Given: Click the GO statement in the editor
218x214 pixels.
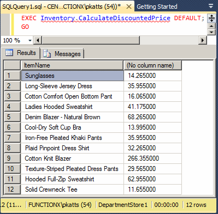Looking at the screenshot, I should point(25,27).
